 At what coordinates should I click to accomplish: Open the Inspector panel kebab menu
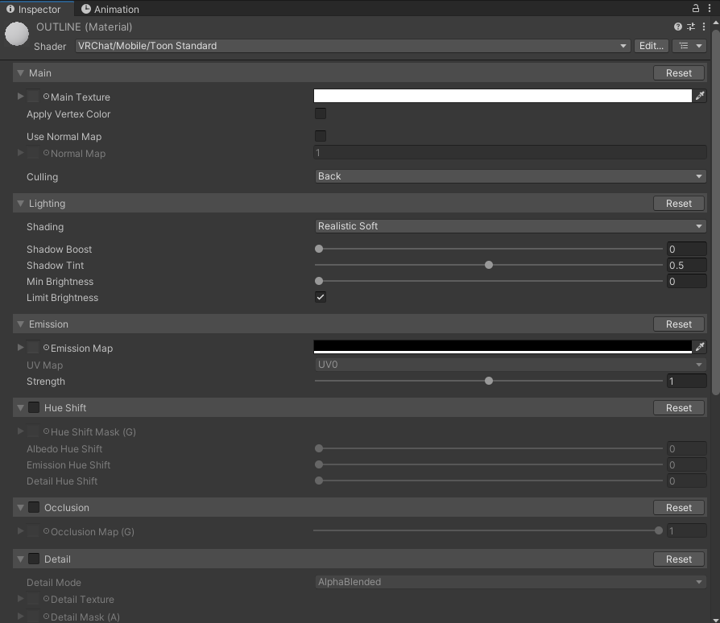tap(709, 8)
